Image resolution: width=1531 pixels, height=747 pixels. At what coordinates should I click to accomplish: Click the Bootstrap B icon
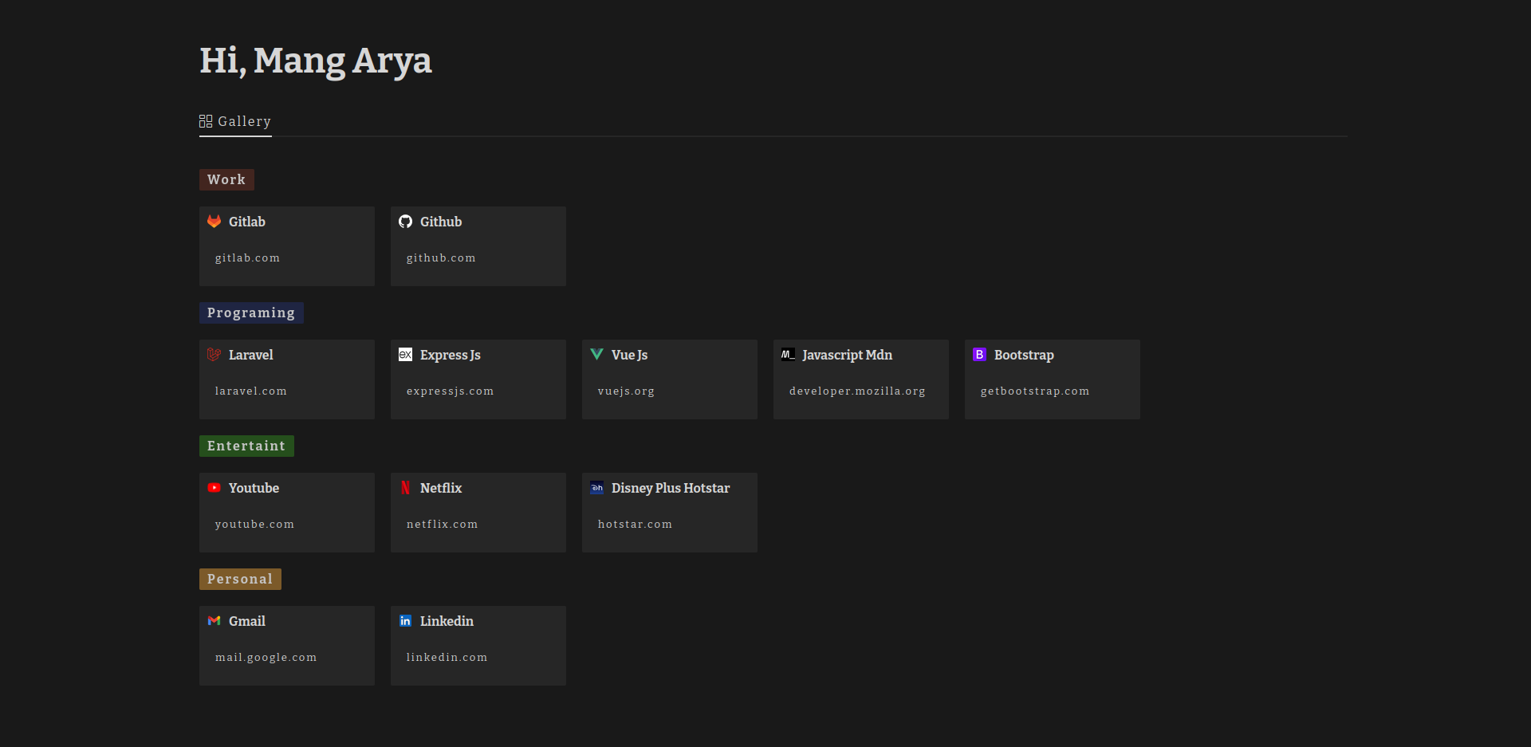coord(979,355)
